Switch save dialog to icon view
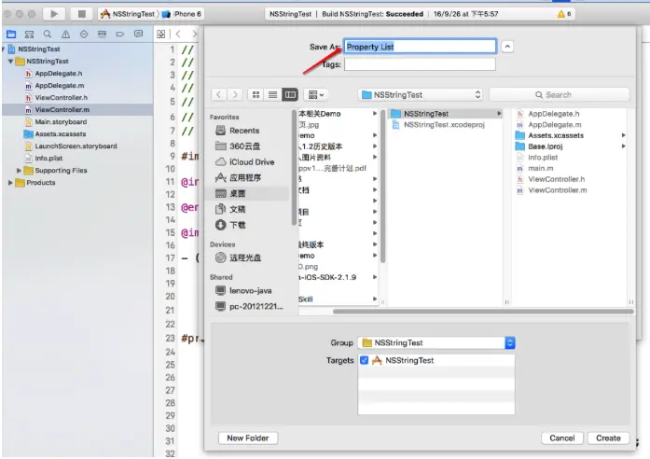 256,94
